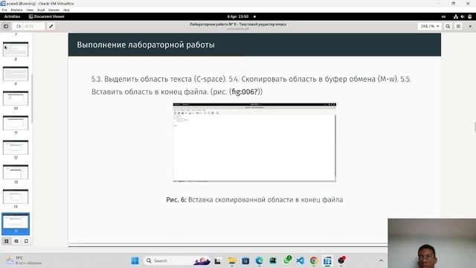Viewport: 476px width, 268px height.
Task: Select page 8 thumbnail in sidebar
Action: click(x=16, y=49)
